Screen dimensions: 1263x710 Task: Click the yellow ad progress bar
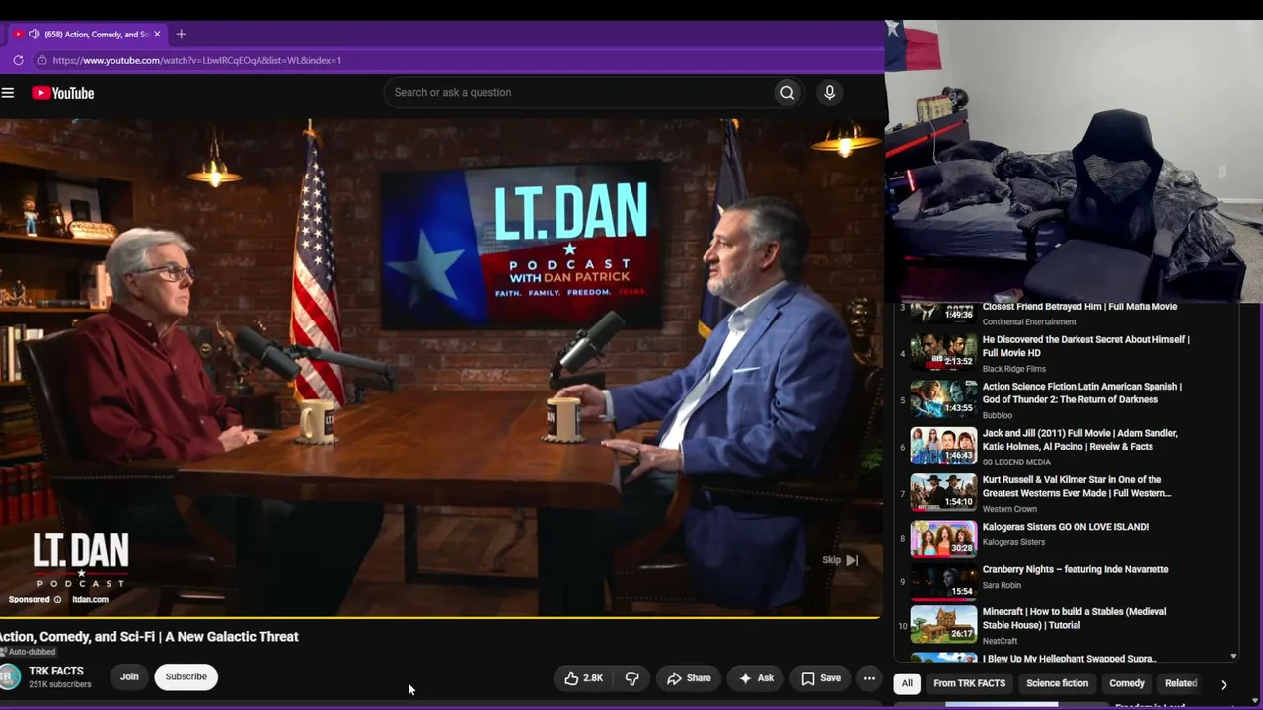pos(440,618)
